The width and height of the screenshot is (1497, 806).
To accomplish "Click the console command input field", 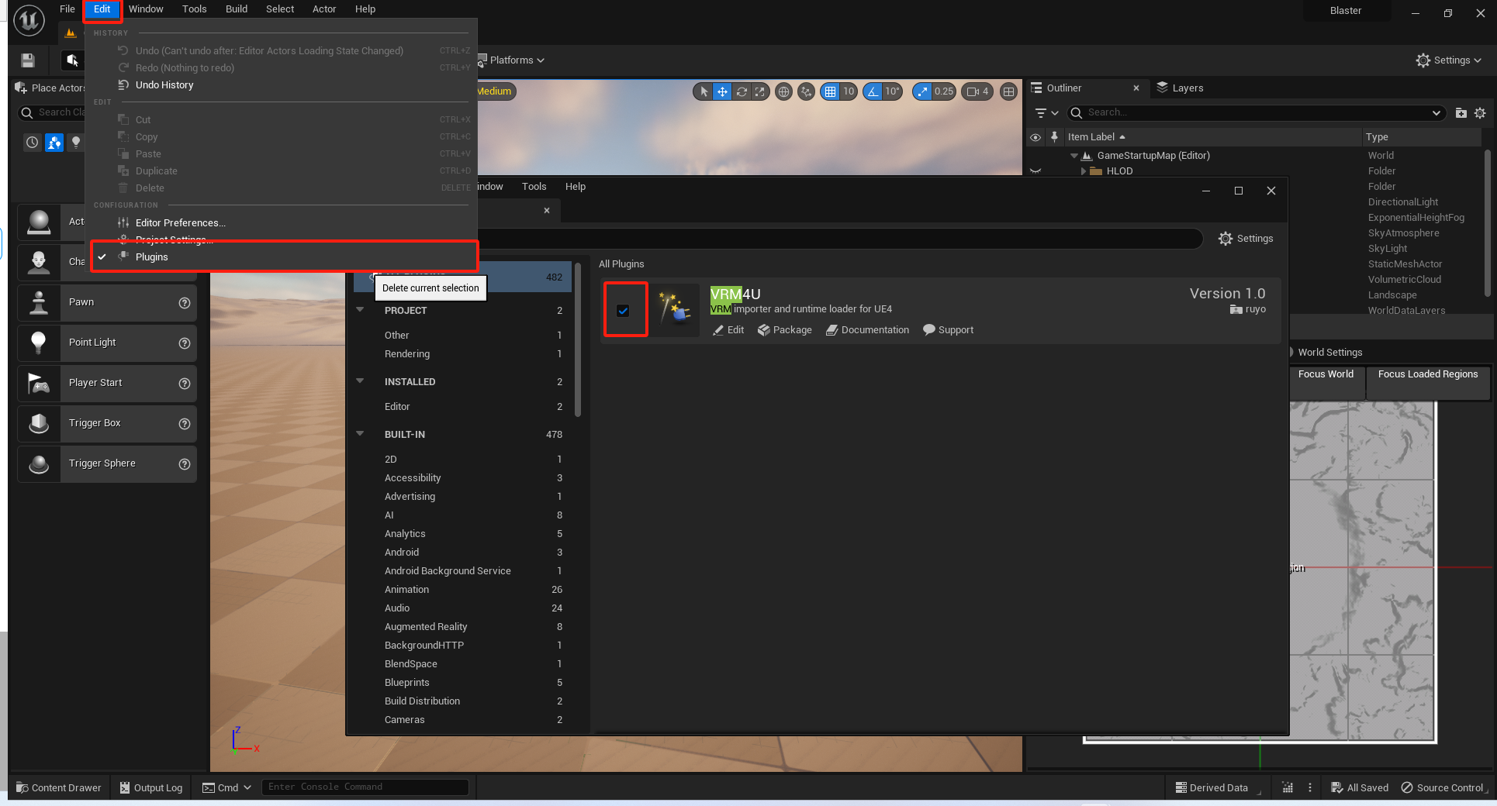I will [x=365, y=787].
